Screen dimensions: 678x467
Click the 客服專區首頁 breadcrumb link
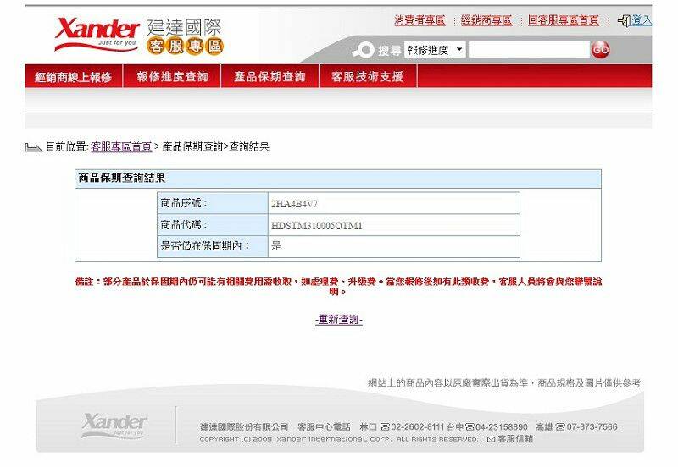121,146
